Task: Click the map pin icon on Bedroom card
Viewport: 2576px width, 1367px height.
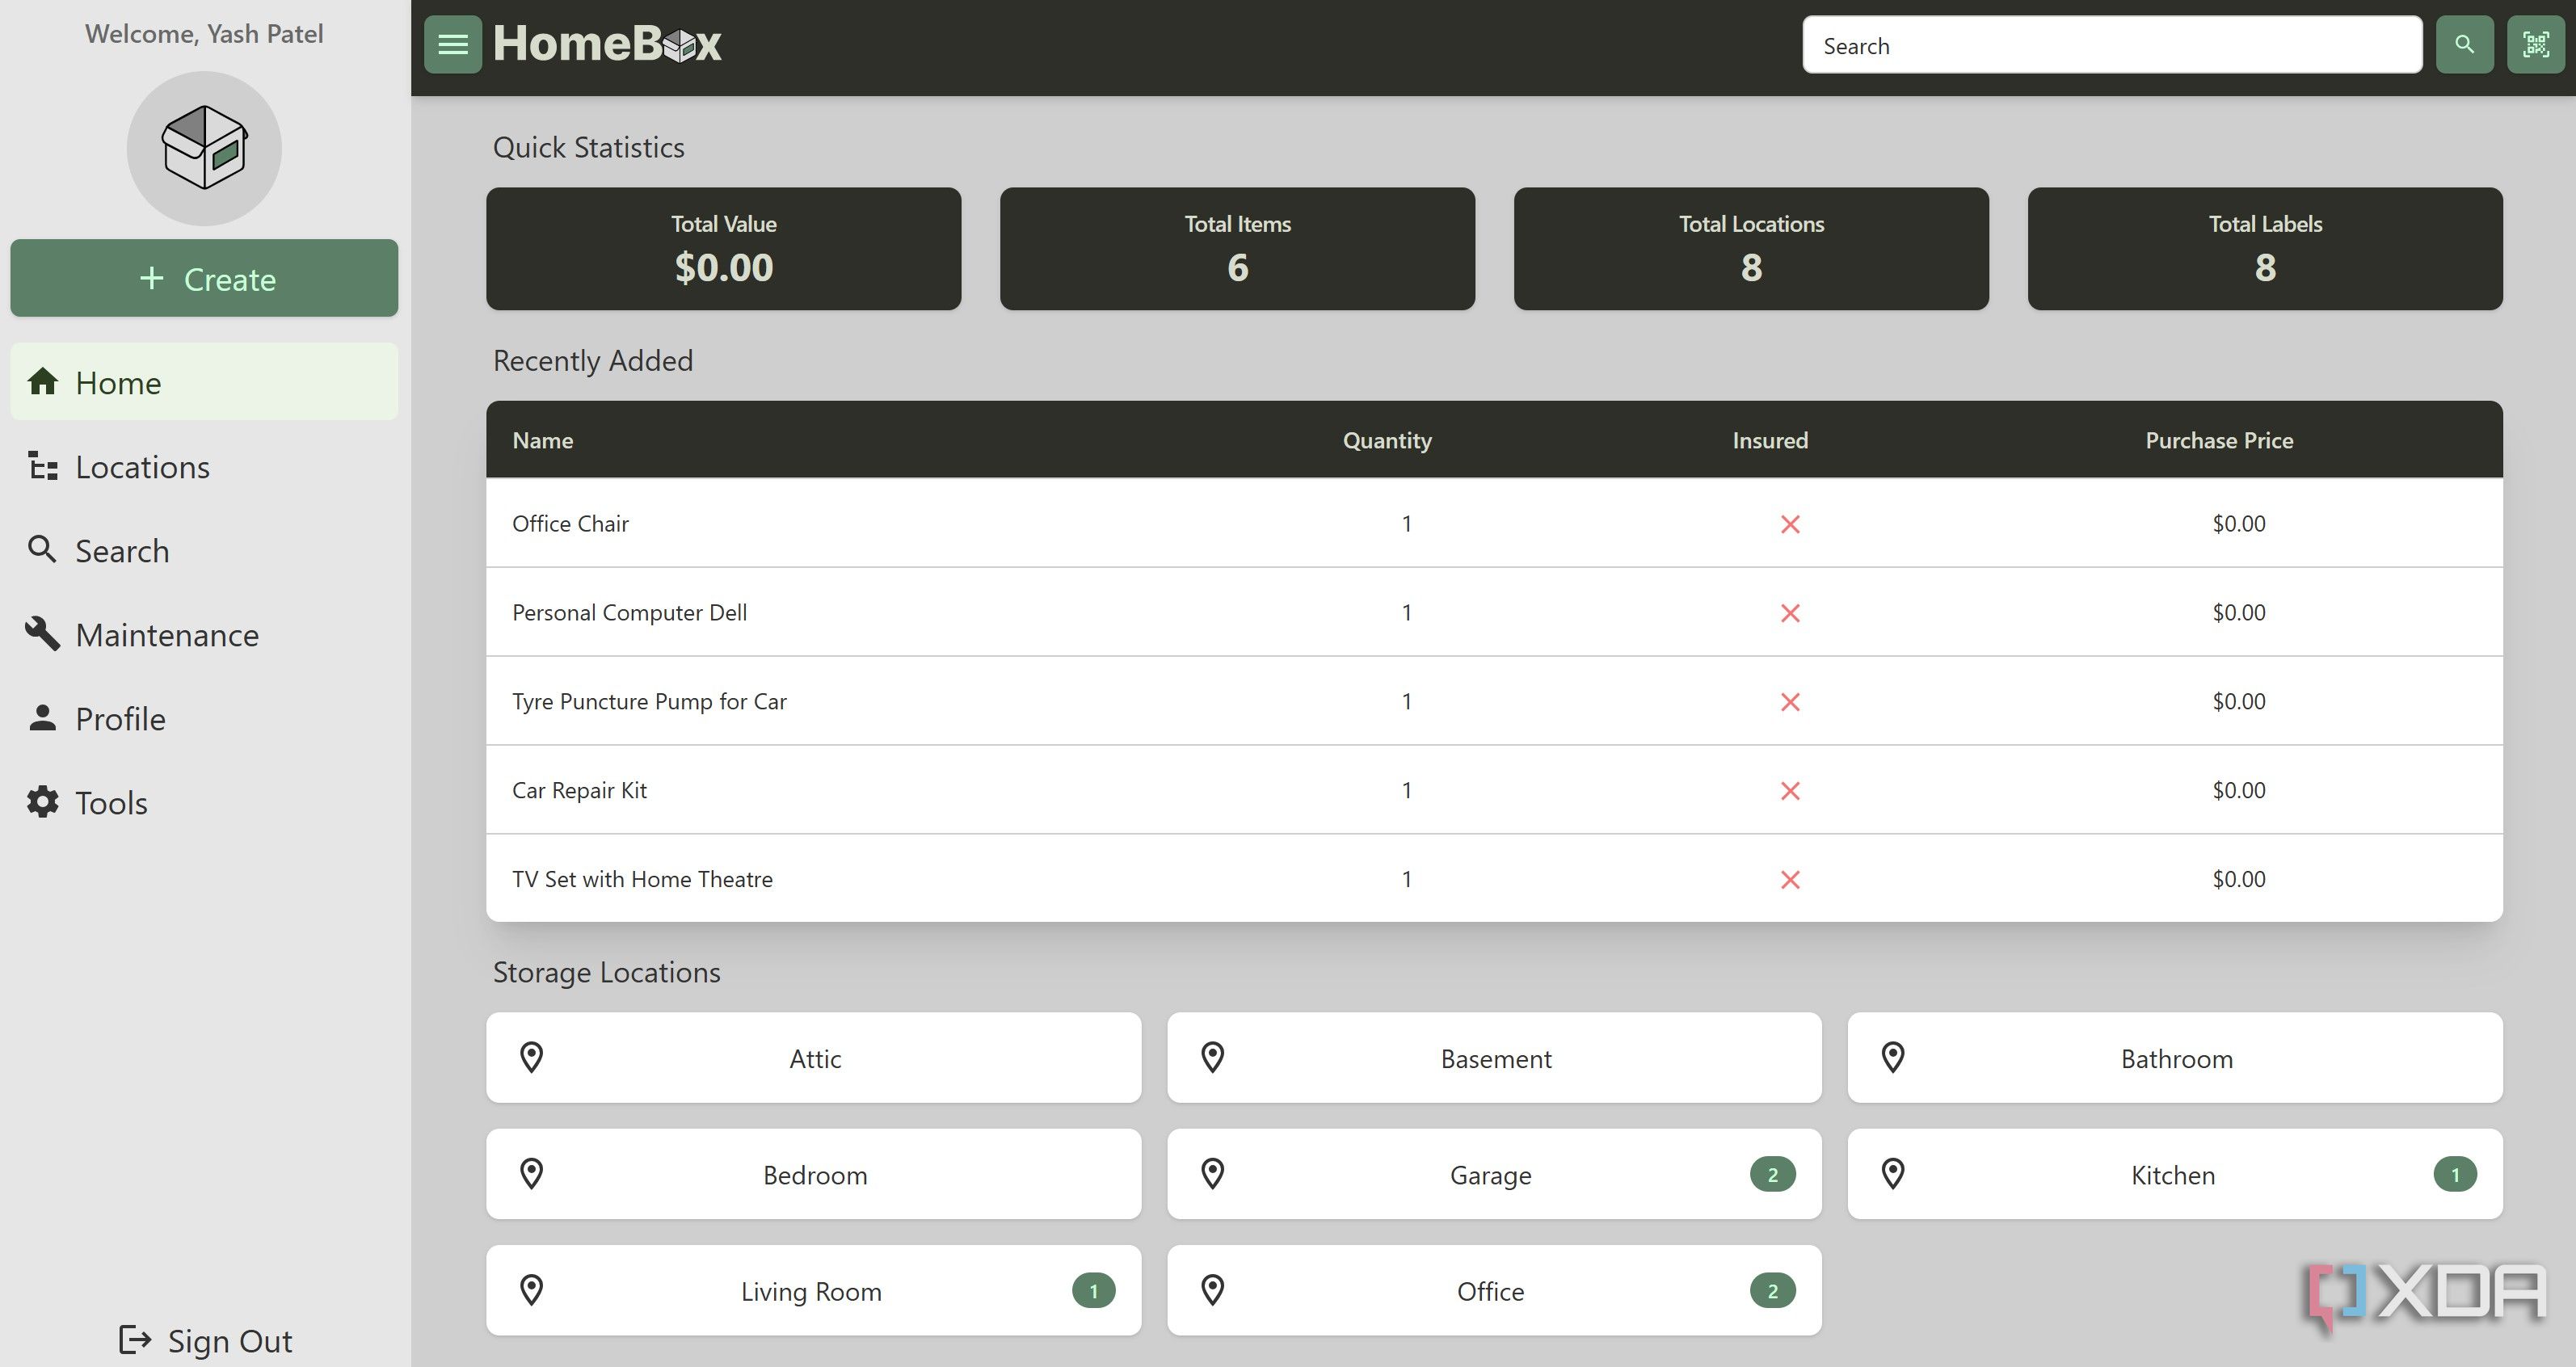Action: pyautogui.click(x=532, y=1174)
